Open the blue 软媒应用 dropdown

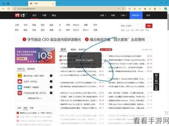(x=136, y=15)
